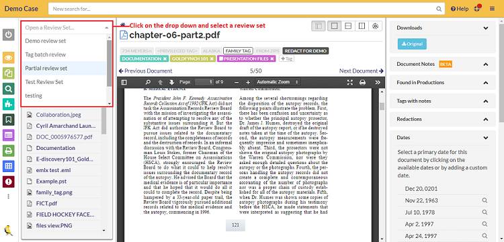Click the gray power icon in sidebar

tap(9, 35)
